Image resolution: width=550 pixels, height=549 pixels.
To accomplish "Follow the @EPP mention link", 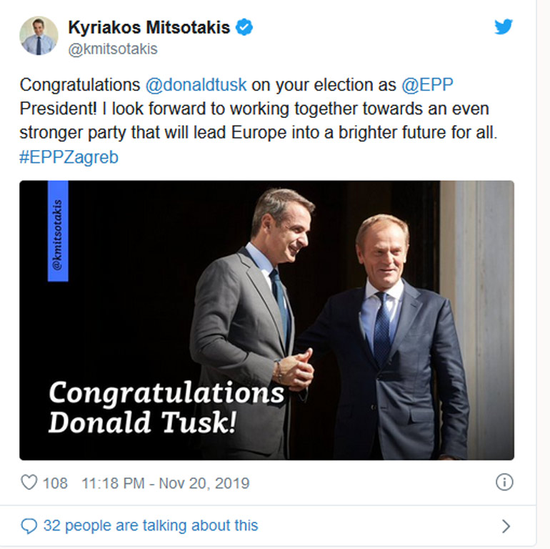I will pyautogui.click(x=428, y=84).
